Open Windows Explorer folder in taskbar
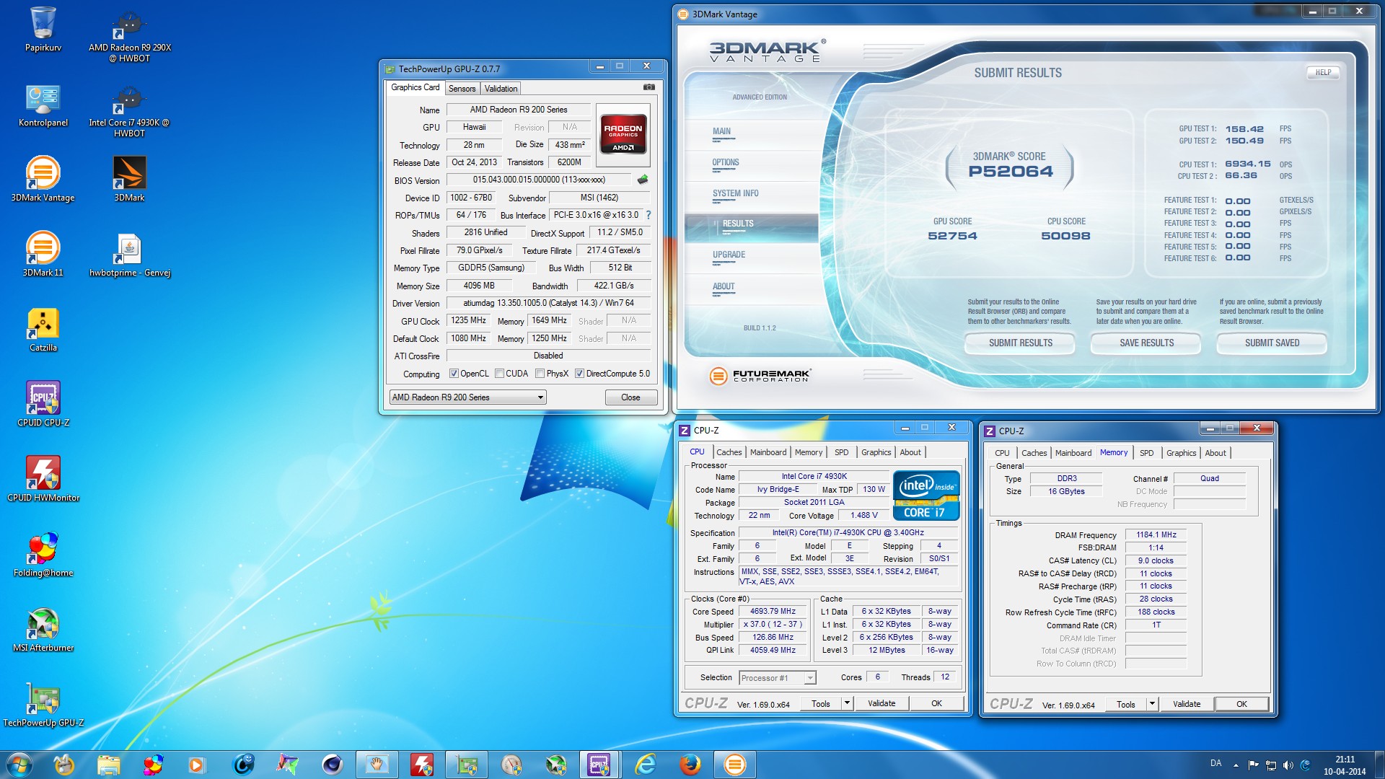The height and width of the screenshot is (779, 1385). pos(108,764)
